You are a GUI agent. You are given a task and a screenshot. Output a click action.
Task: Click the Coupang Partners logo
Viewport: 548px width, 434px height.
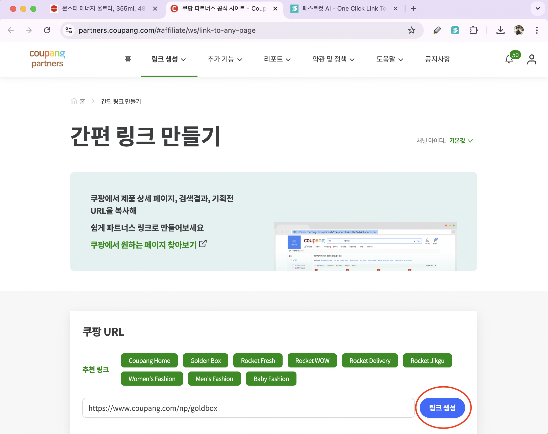point(47,59)
